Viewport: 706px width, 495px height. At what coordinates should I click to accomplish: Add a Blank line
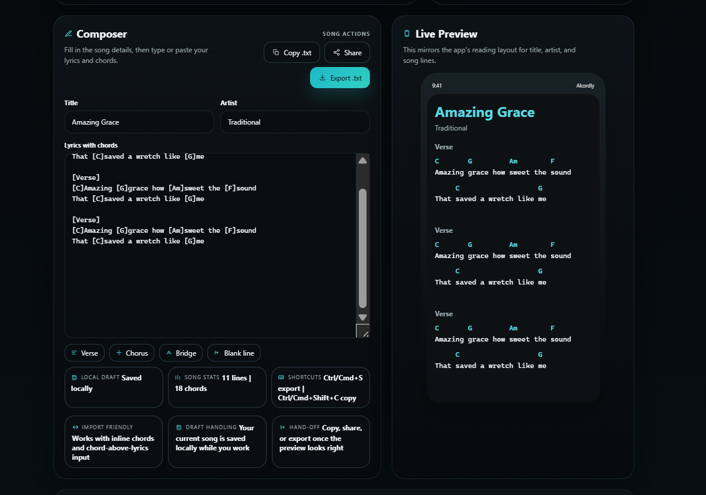click(x=234, y=353)
